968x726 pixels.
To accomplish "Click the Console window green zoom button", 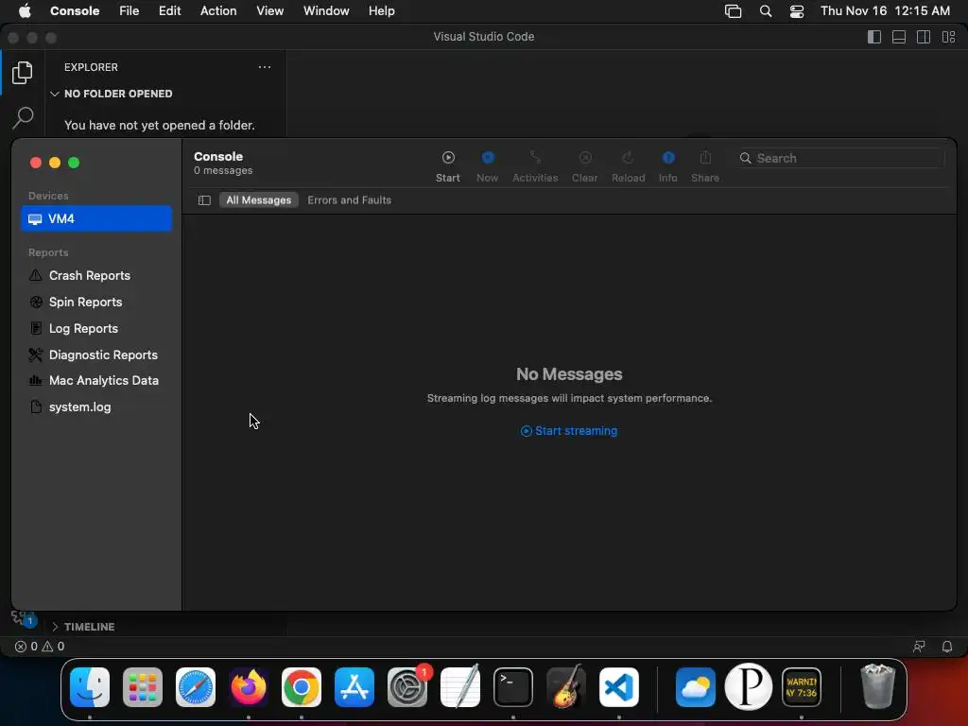I will point(74,163).
